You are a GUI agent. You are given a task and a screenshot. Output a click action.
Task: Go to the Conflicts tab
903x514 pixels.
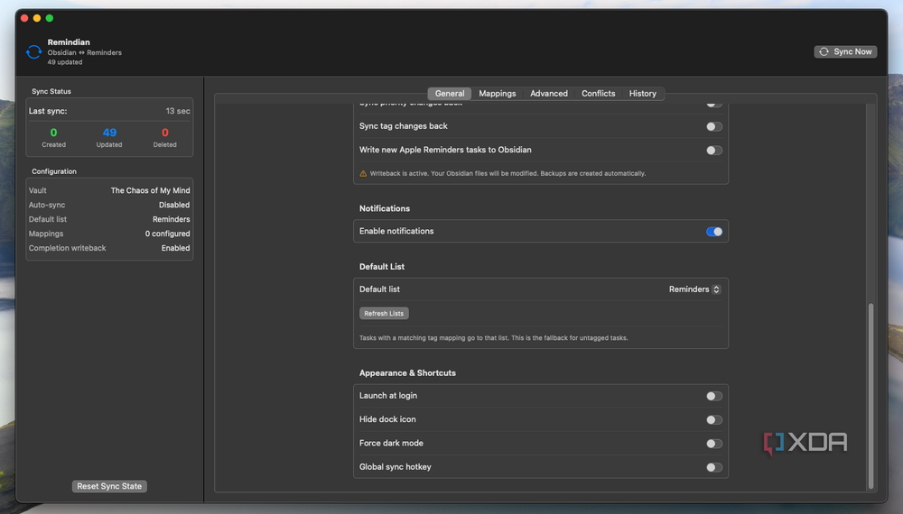[598, 93]
